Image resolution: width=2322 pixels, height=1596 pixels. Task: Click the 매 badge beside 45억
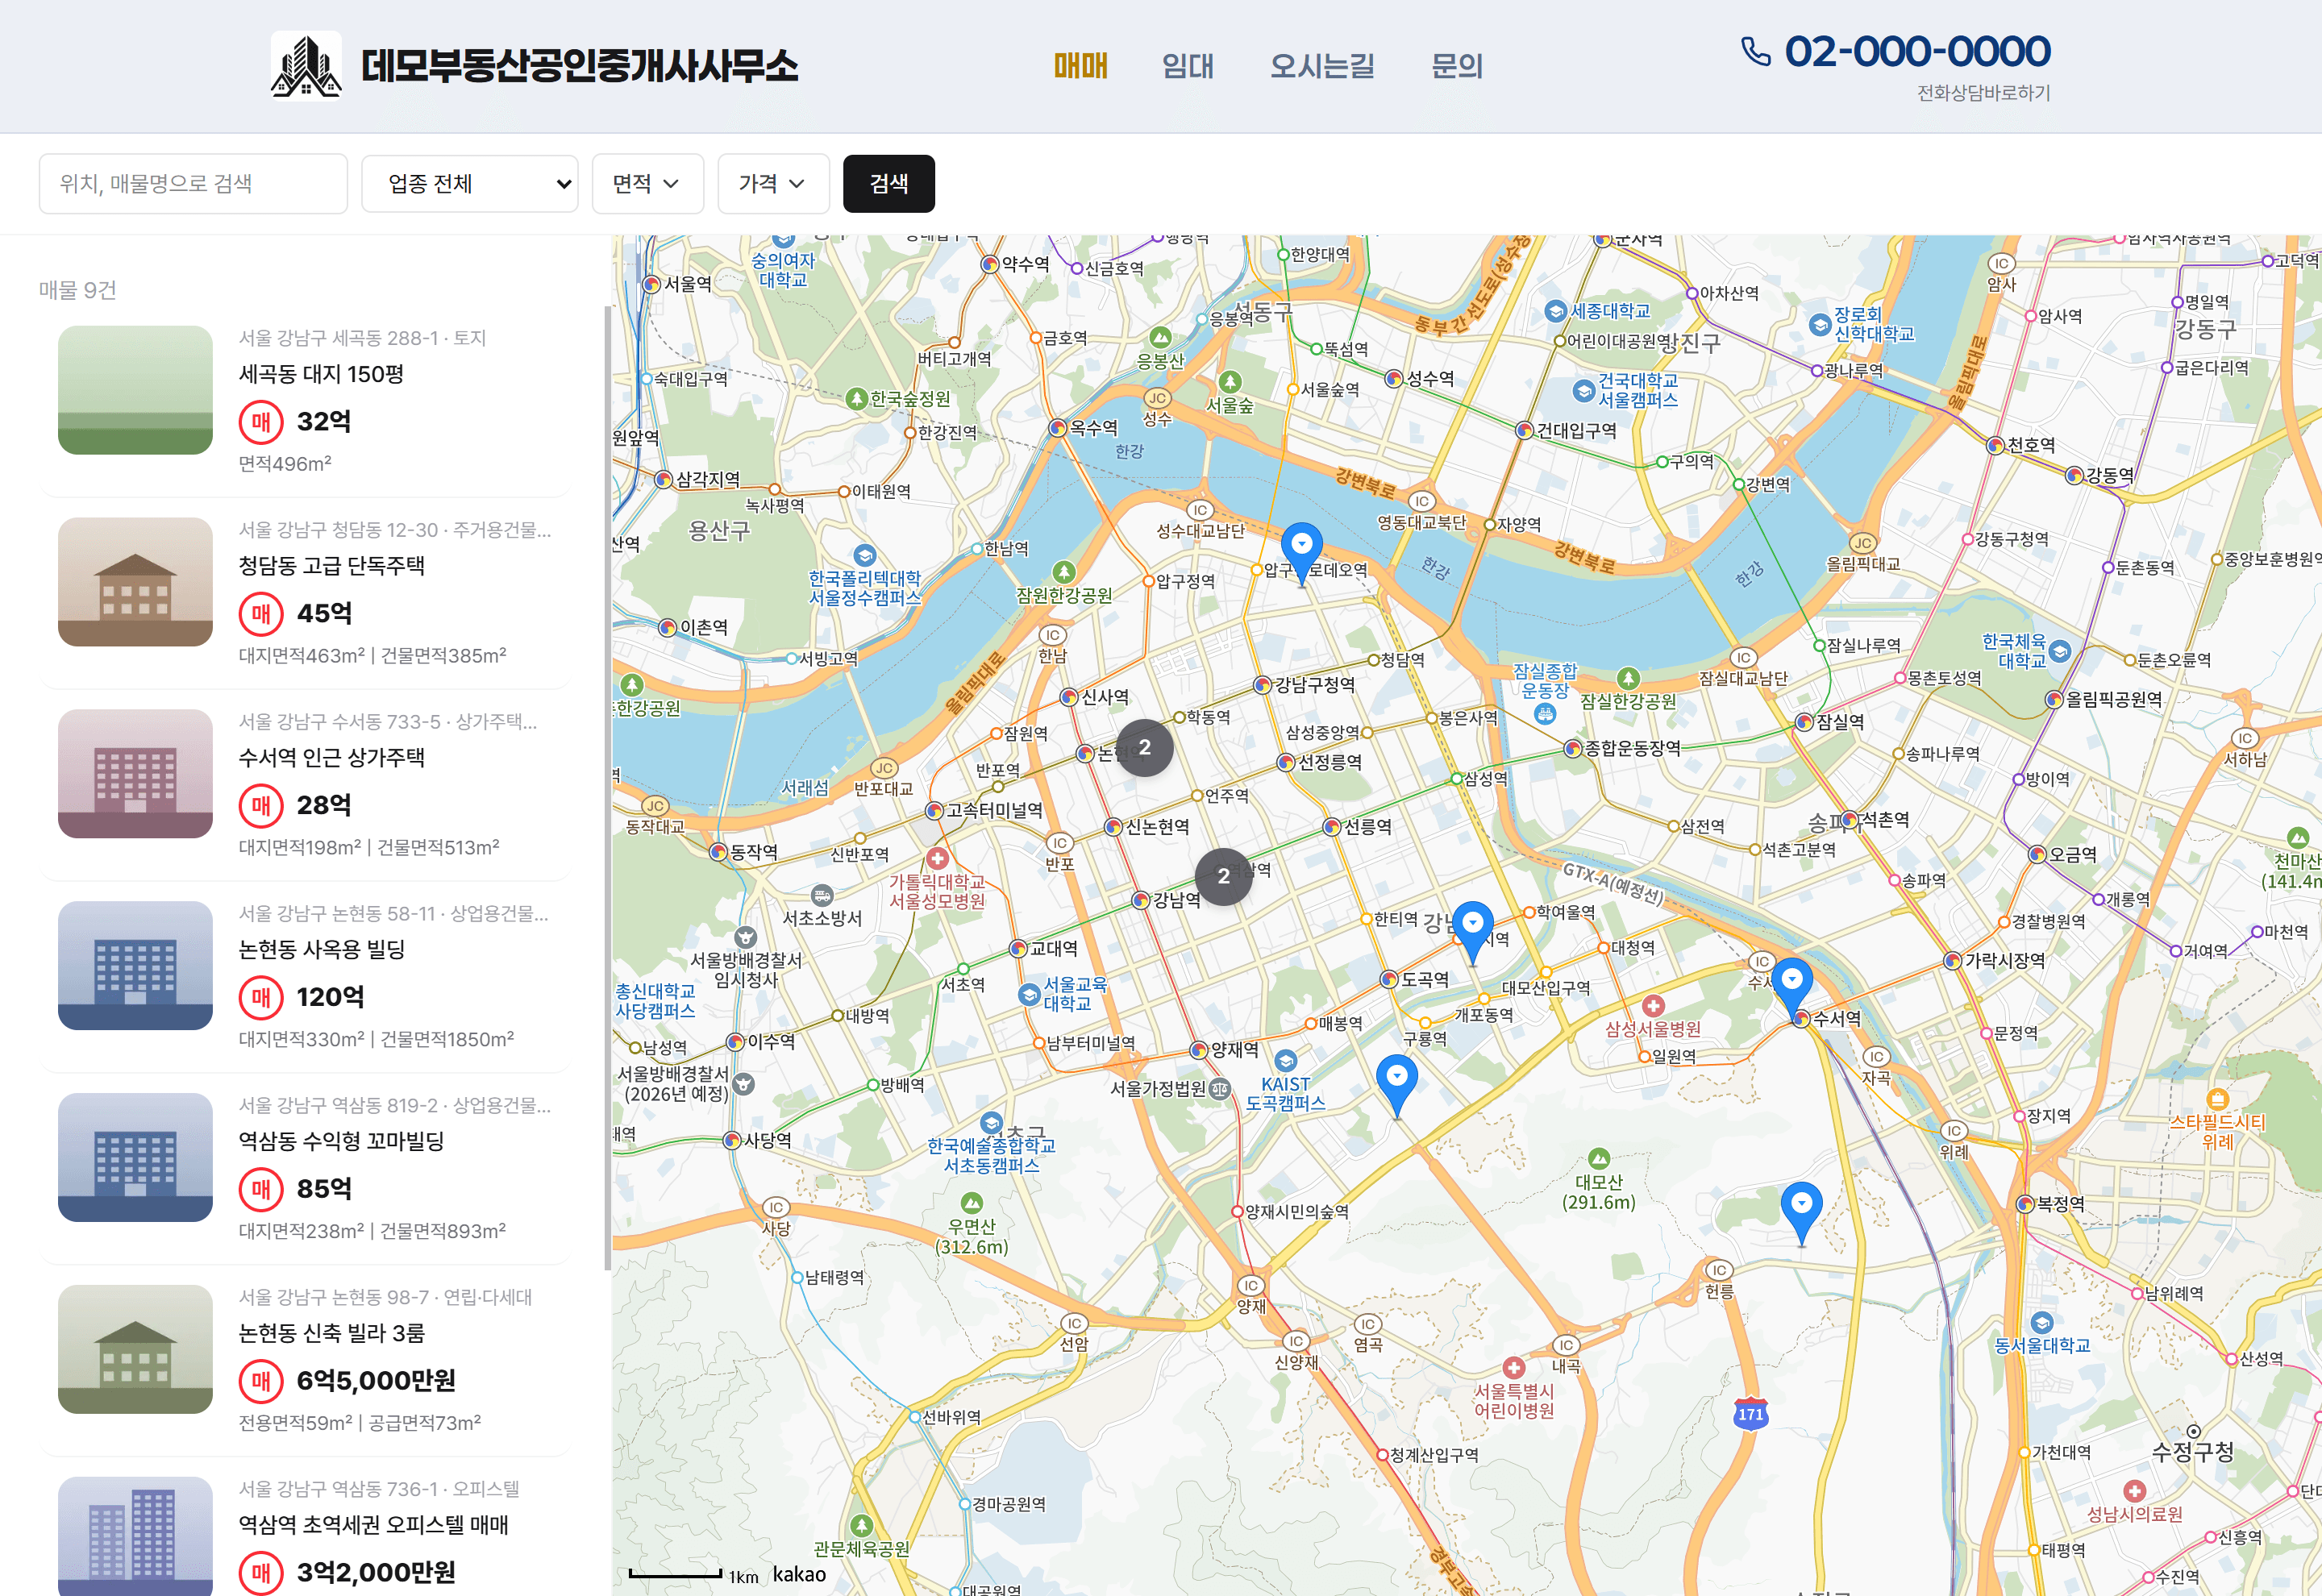pyautogui.click(x=261, y=614)
